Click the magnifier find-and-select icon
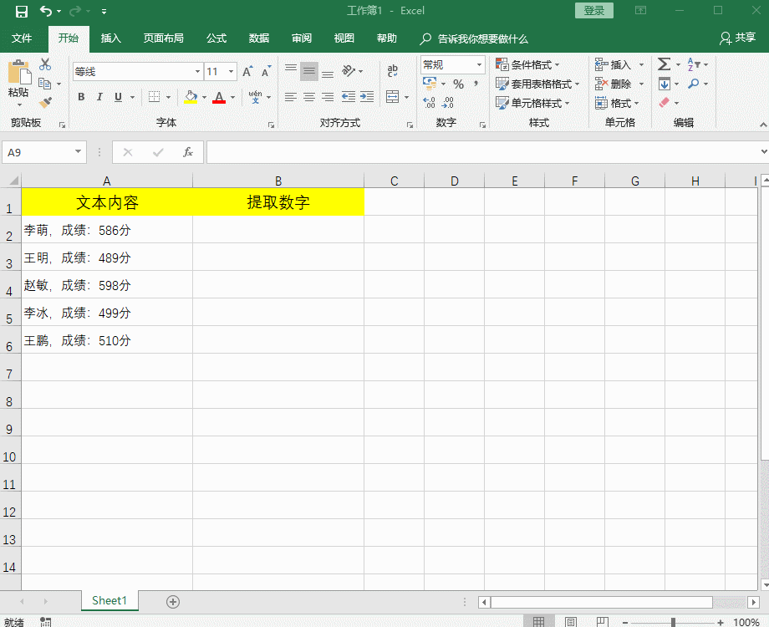Image resolution: width=769 pixels, height=627 pixels. (692, 84)
